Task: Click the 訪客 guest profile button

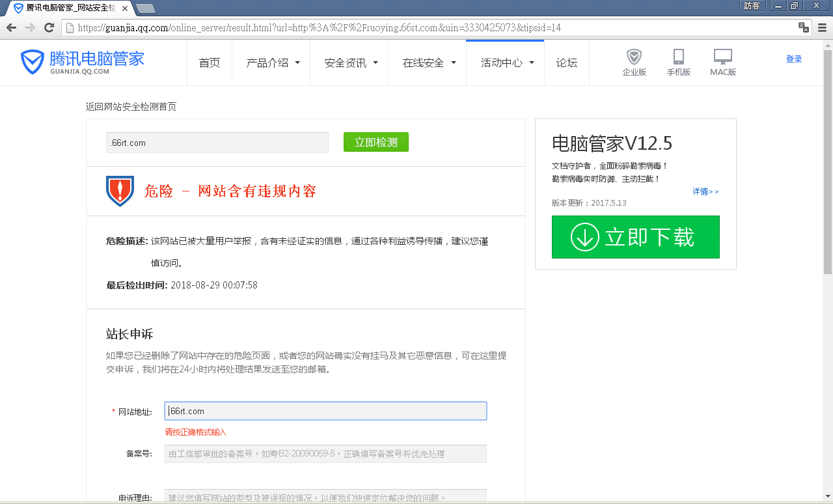Action: (x=752, y=5)
